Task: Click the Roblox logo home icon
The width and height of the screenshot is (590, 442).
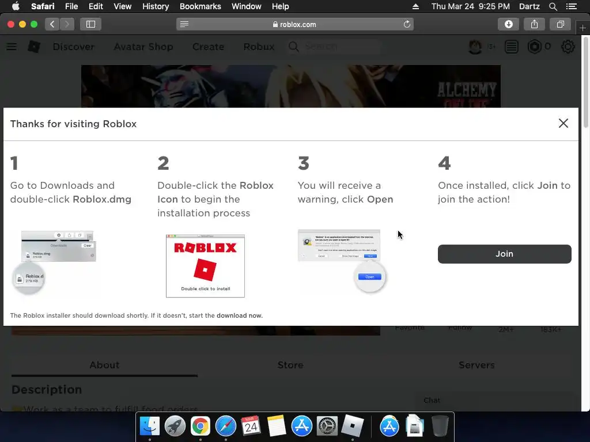Action: [x=34, y=47]
